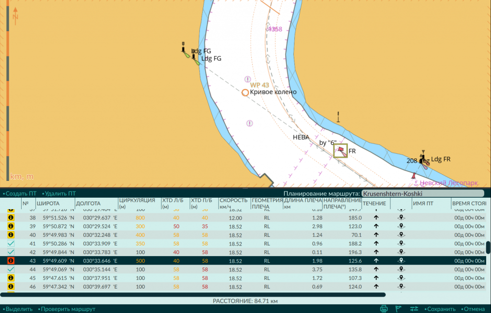This screenshot has height=313, width=491.
Task: Open leg geometry RL in row 38
Action: click(x=267, y=218)
